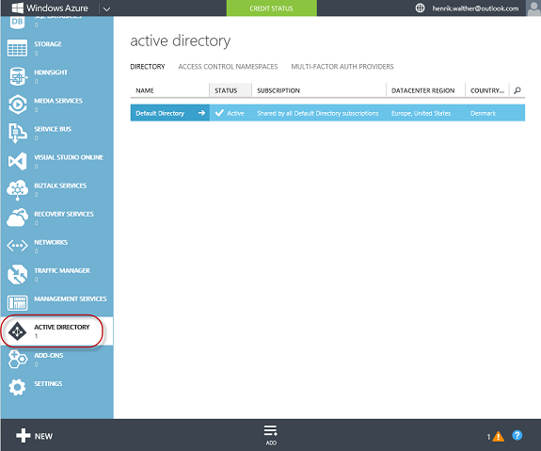Viewport: 541px width, 451px height.
Task: Open Default Directory via arrow icon
Action: pyautogui.click(x=201, y=113)
